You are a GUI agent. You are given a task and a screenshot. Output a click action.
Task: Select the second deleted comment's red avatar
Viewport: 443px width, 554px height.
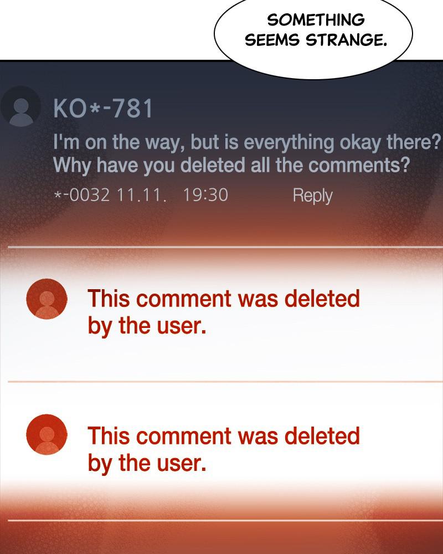tap(47, 434)
